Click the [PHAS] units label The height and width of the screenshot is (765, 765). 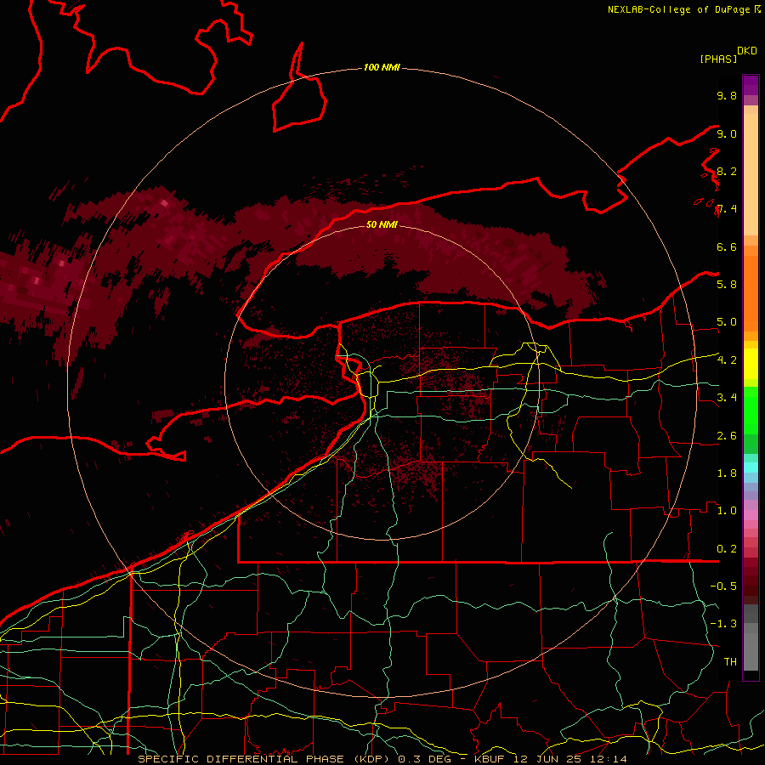718,59
